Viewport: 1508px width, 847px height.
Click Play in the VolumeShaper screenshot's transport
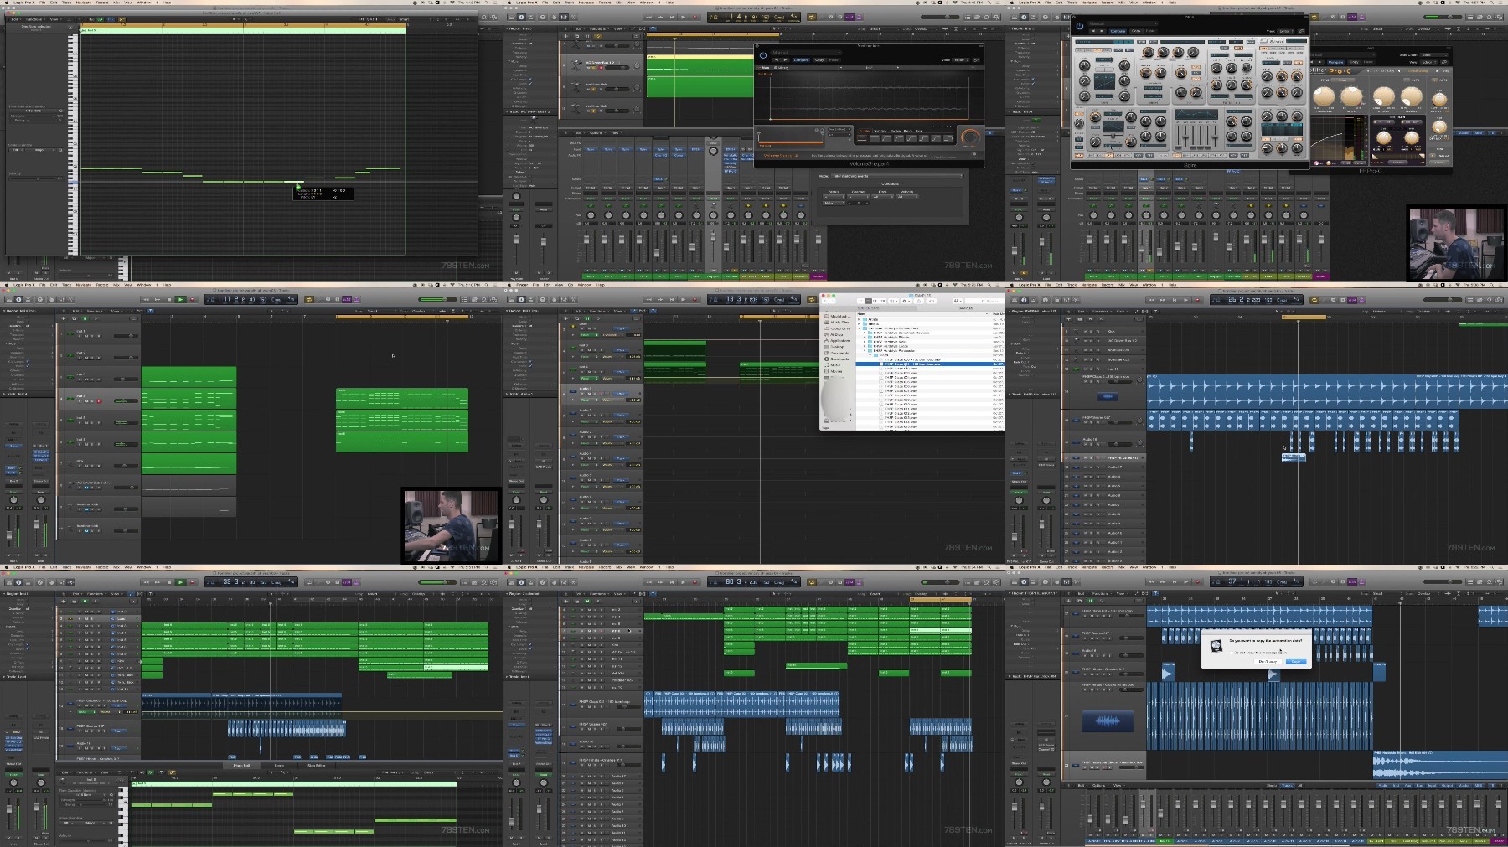[683, 17]
